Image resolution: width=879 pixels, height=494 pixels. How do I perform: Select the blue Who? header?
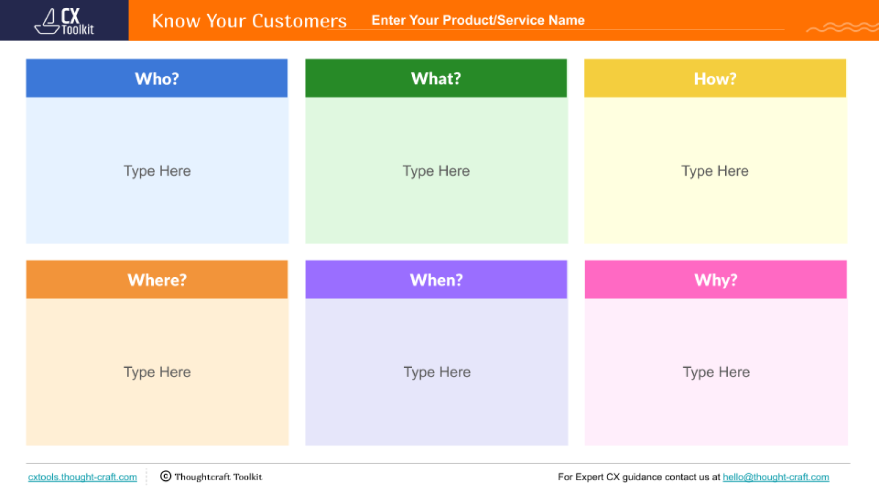pos(157,78)
